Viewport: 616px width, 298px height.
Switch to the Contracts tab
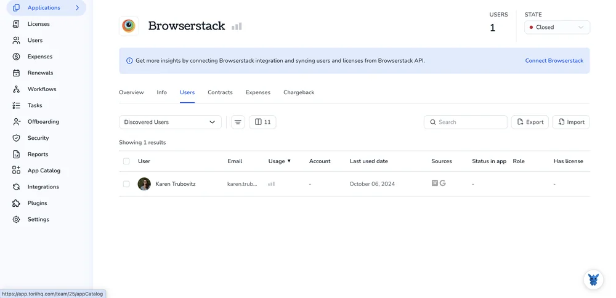220,92
